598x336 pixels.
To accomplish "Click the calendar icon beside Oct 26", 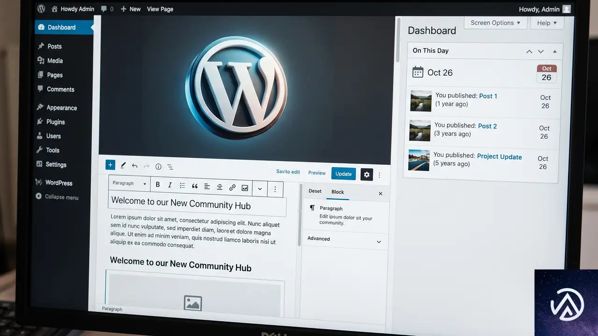I will [x=418, y=72].
